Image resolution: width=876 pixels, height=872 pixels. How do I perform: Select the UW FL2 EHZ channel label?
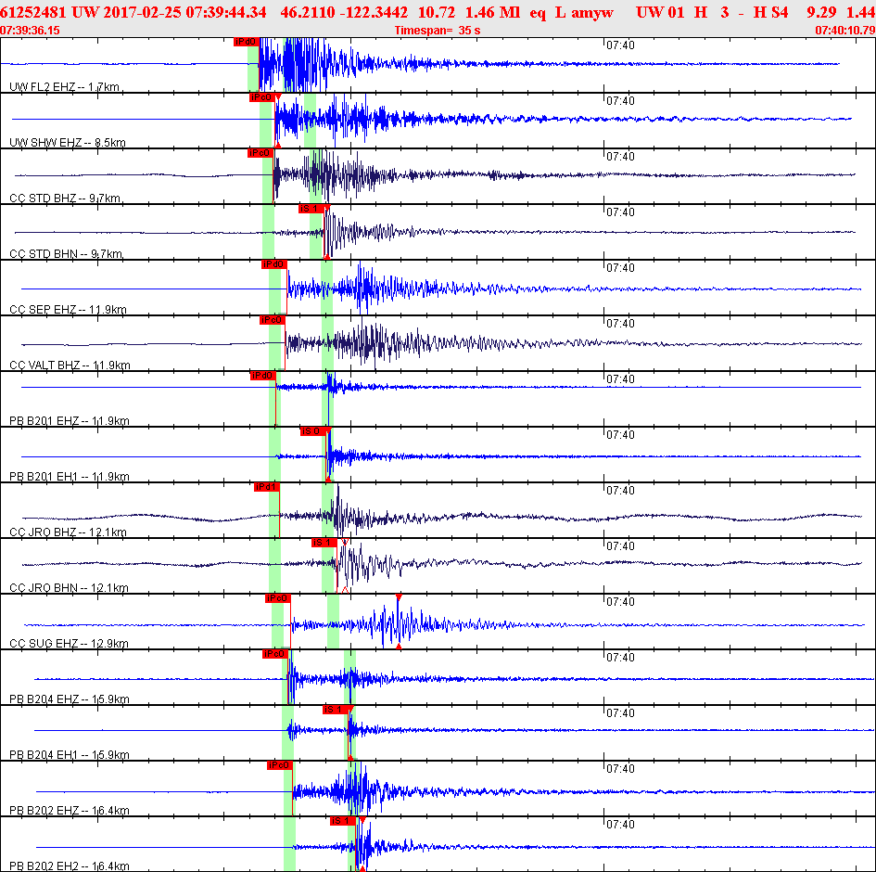(64, 87)
